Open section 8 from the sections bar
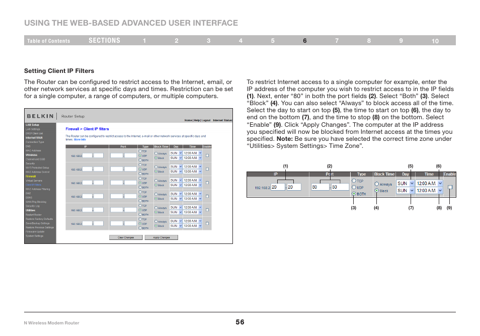This screenshot has height=336, width=480. click(x=369, y=41)
